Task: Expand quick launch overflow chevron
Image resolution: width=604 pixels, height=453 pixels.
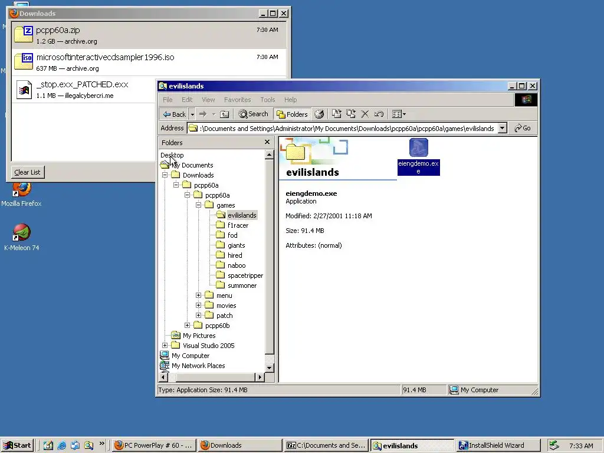Action: [101, 444]
